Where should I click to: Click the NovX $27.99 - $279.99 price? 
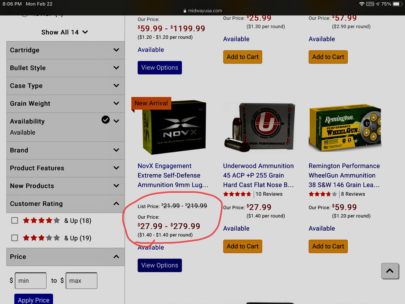point(169,226)
